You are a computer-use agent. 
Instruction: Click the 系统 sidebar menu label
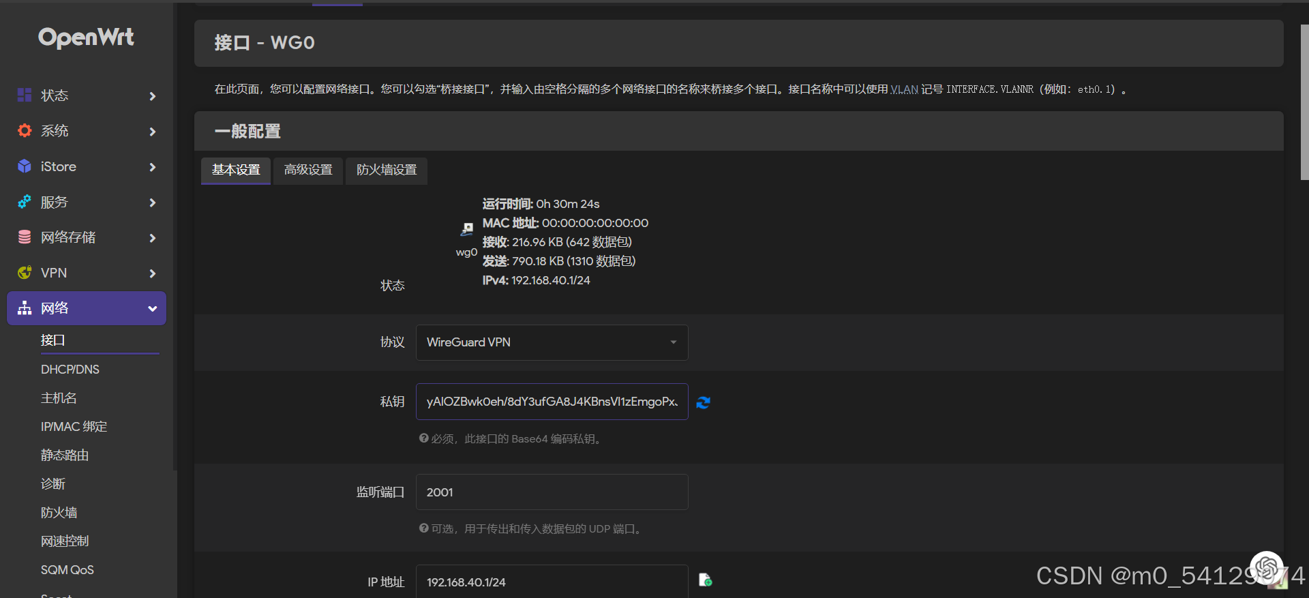click(x=55, y=131)
